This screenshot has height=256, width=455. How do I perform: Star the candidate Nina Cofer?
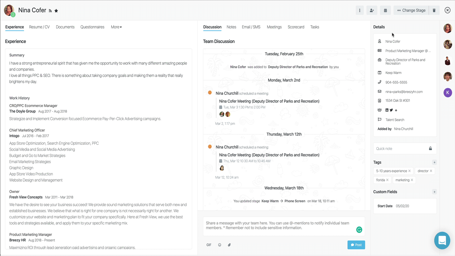coord(56,11)
